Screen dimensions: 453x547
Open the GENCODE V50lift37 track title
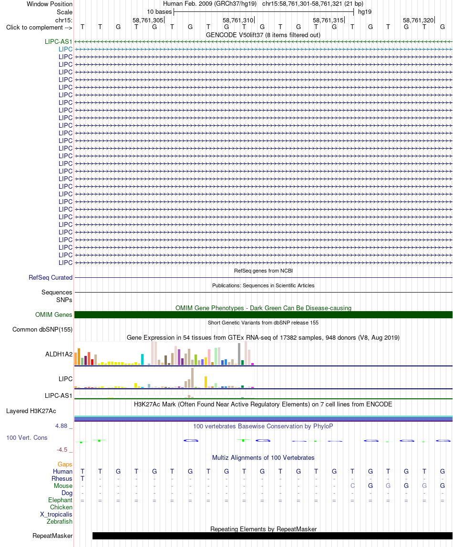coord(263,35)
